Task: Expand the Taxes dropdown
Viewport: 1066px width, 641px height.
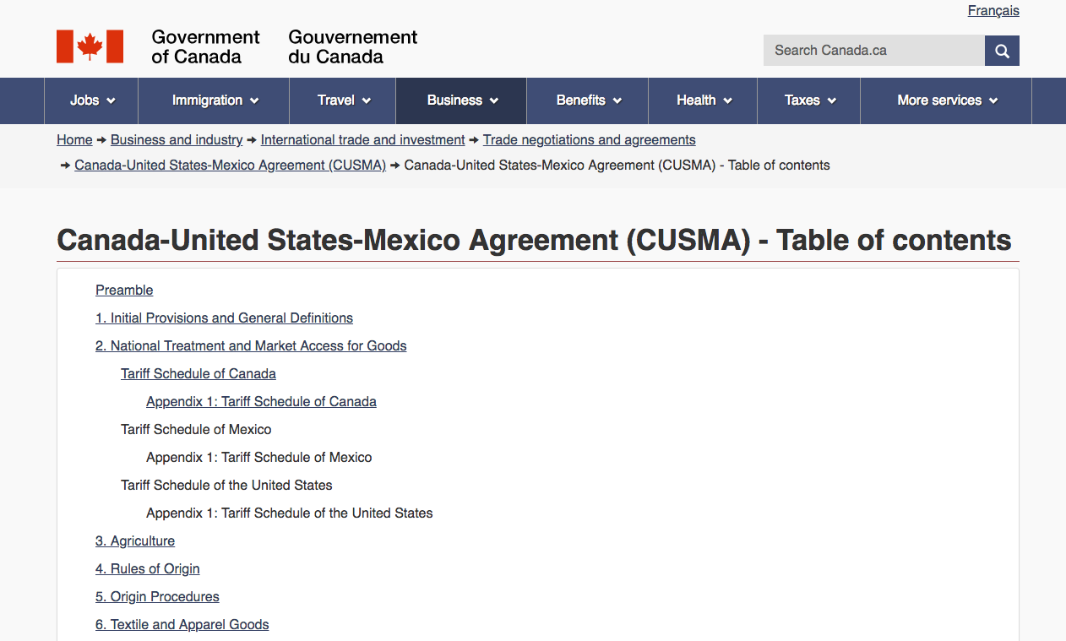Action: (x=808, y=100)
